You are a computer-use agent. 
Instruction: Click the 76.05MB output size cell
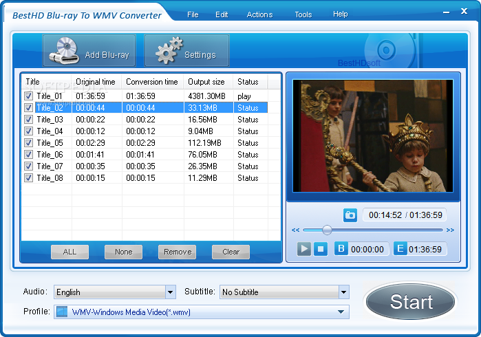pyautogui.click(x=202, y=154)
